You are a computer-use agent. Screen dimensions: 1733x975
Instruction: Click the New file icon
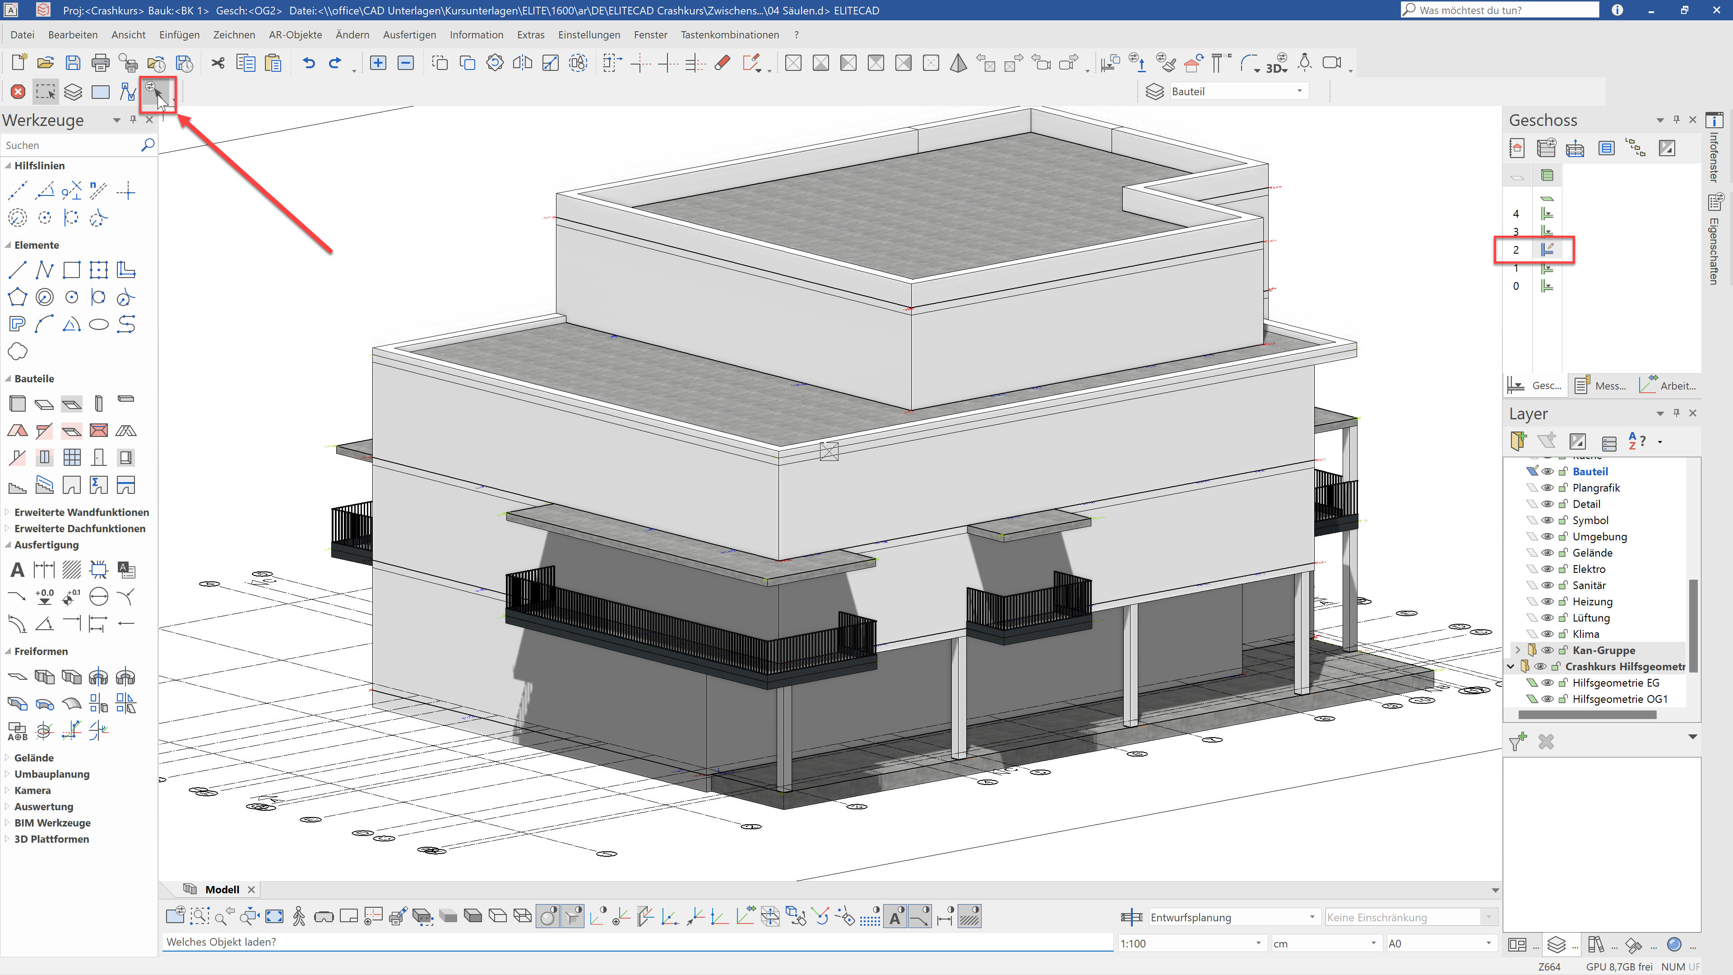click(x=19, y=63)
